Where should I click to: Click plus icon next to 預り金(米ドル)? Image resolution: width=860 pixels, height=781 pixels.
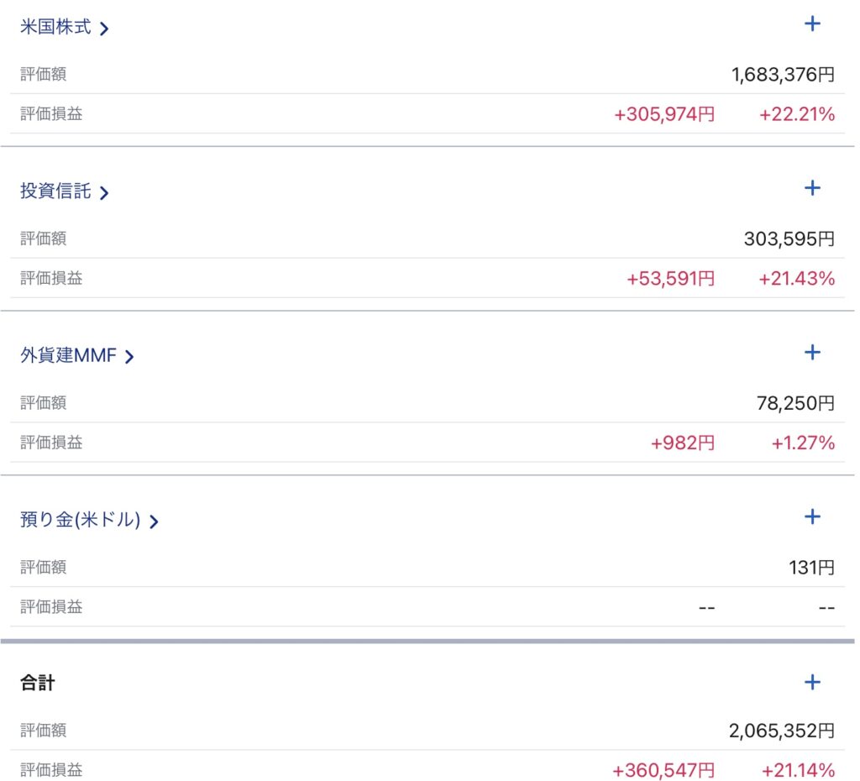click(812, 516)
